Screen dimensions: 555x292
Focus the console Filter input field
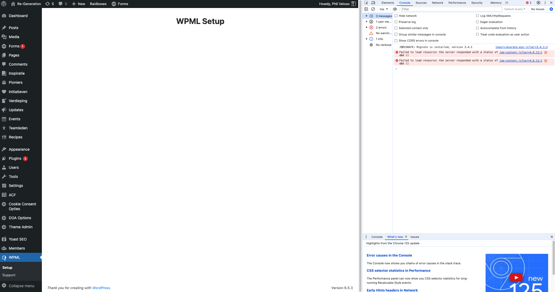[x=451, y=9]
